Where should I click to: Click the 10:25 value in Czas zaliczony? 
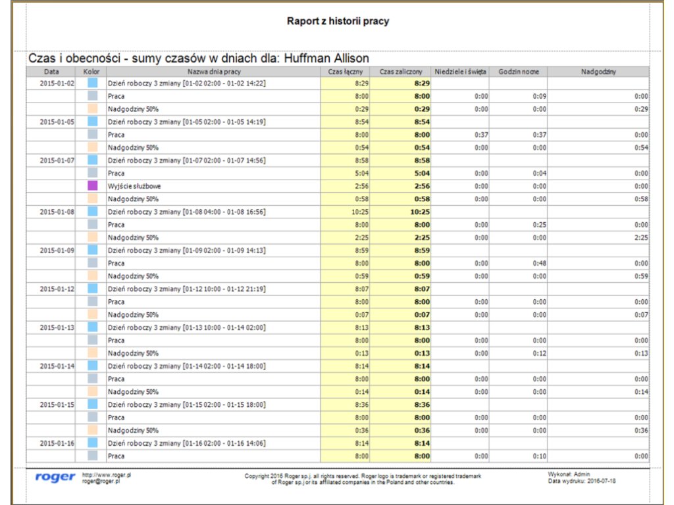tap(419, 212)
